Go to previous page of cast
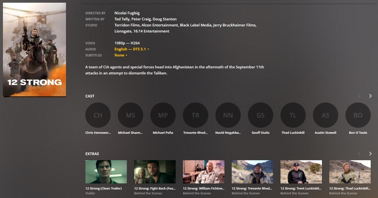Screen dimensions: 378x198 (x=359, y=96)
